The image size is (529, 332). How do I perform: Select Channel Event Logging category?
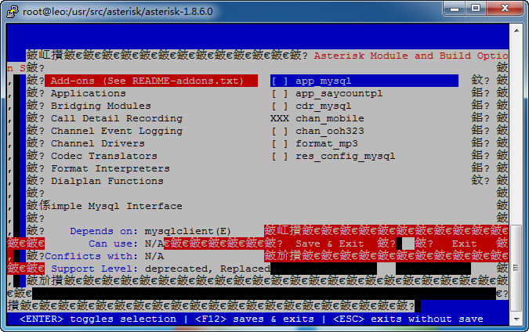pyautogui.click(x=117, y=131)
